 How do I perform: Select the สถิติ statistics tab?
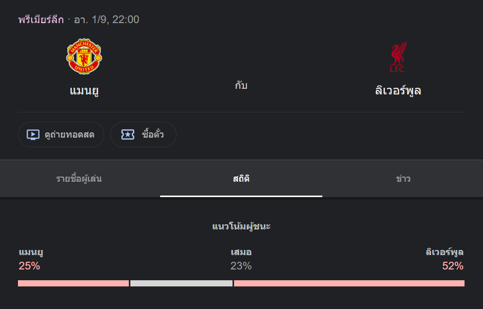[x=241, y=179]
